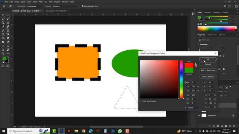This screenshot has height=134, width=239.
Task: Click the hex color code input field
Action: [x=193, y=108]
